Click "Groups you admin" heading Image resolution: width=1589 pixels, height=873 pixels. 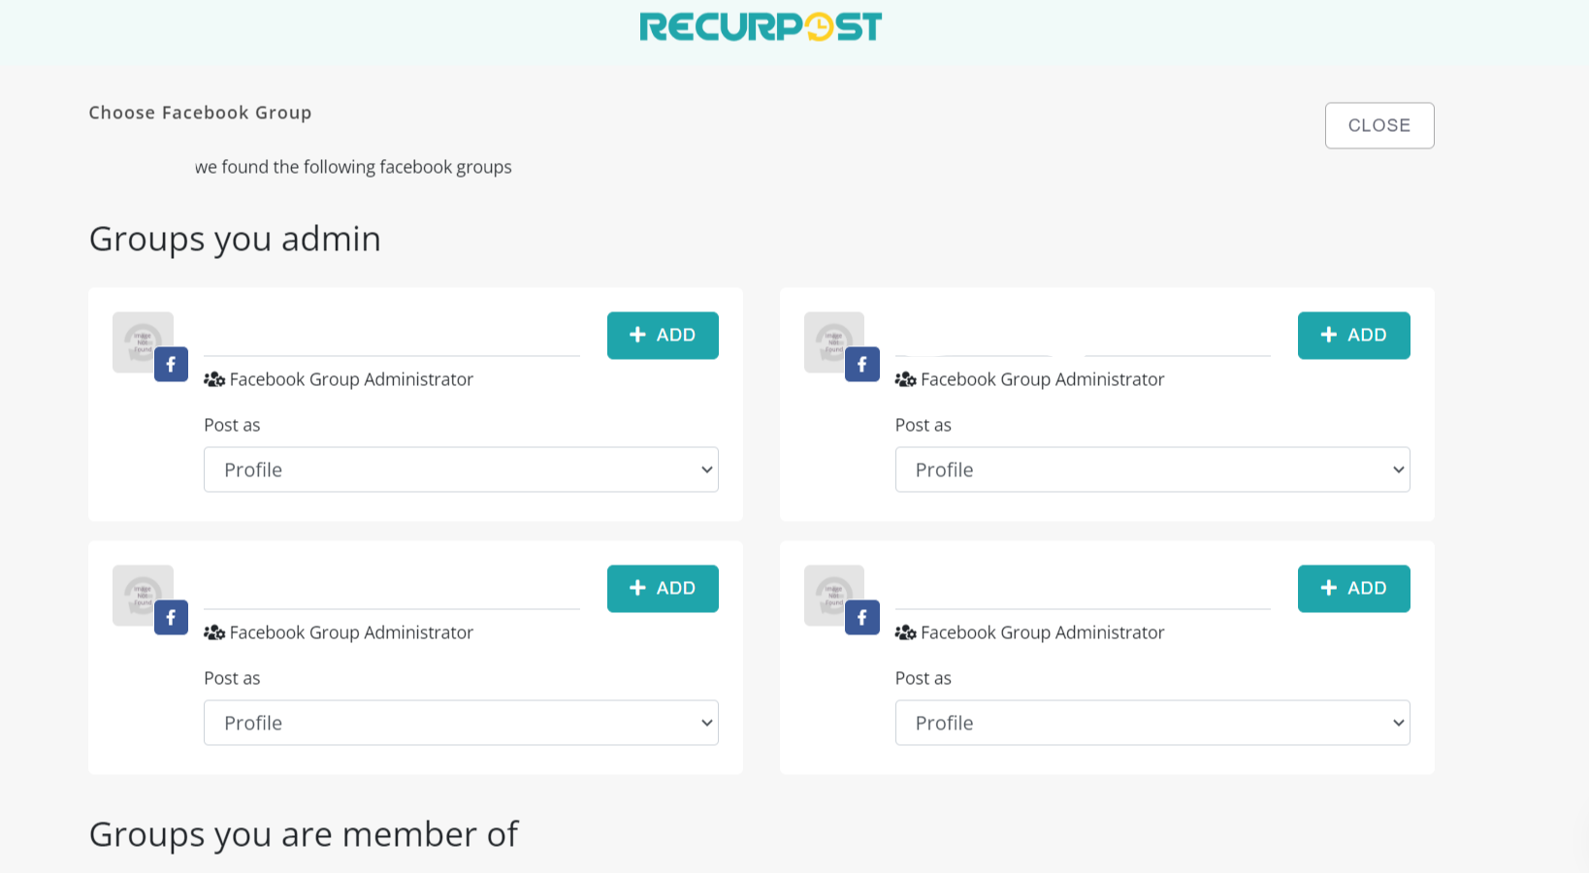click(x=235, y=240)
